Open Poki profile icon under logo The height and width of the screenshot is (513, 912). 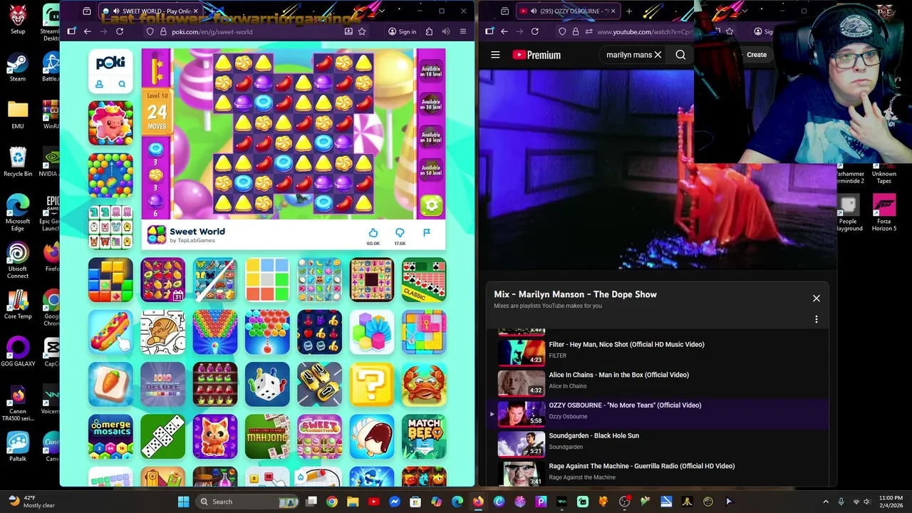click(99, 84)
